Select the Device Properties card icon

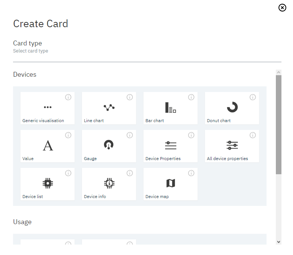click(x=171, y=145)
